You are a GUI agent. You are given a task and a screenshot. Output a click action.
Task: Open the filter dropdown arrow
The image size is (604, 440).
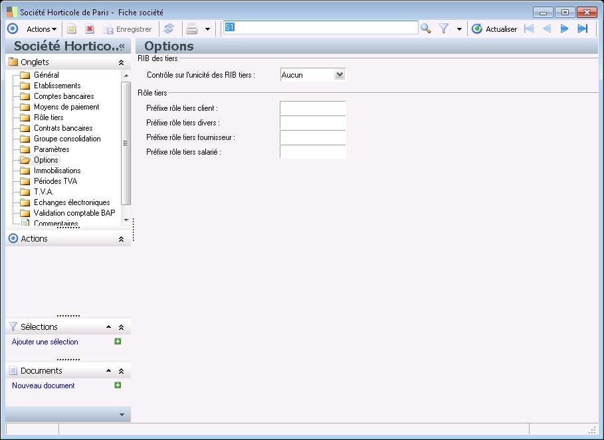459,29
